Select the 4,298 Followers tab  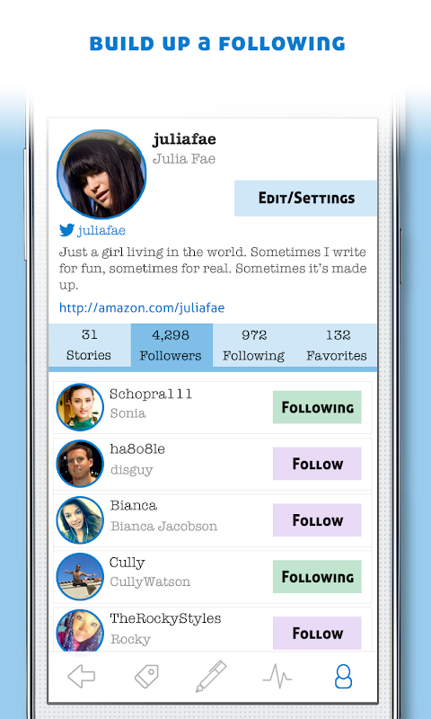172,345
